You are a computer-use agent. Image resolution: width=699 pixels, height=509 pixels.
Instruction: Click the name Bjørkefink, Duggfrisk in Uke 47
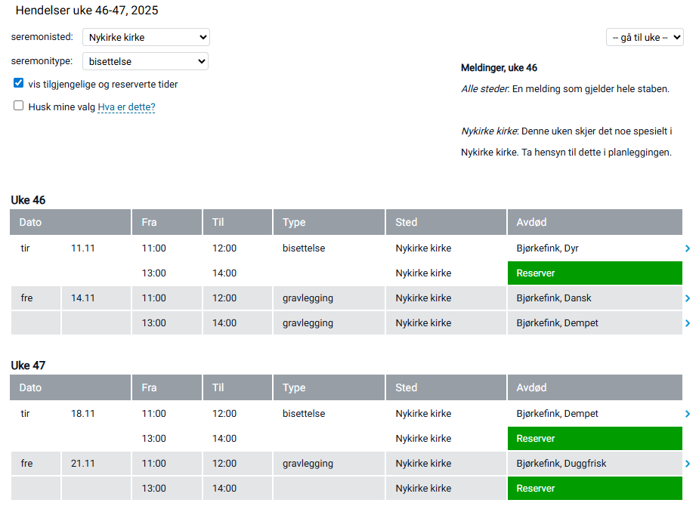561,464
